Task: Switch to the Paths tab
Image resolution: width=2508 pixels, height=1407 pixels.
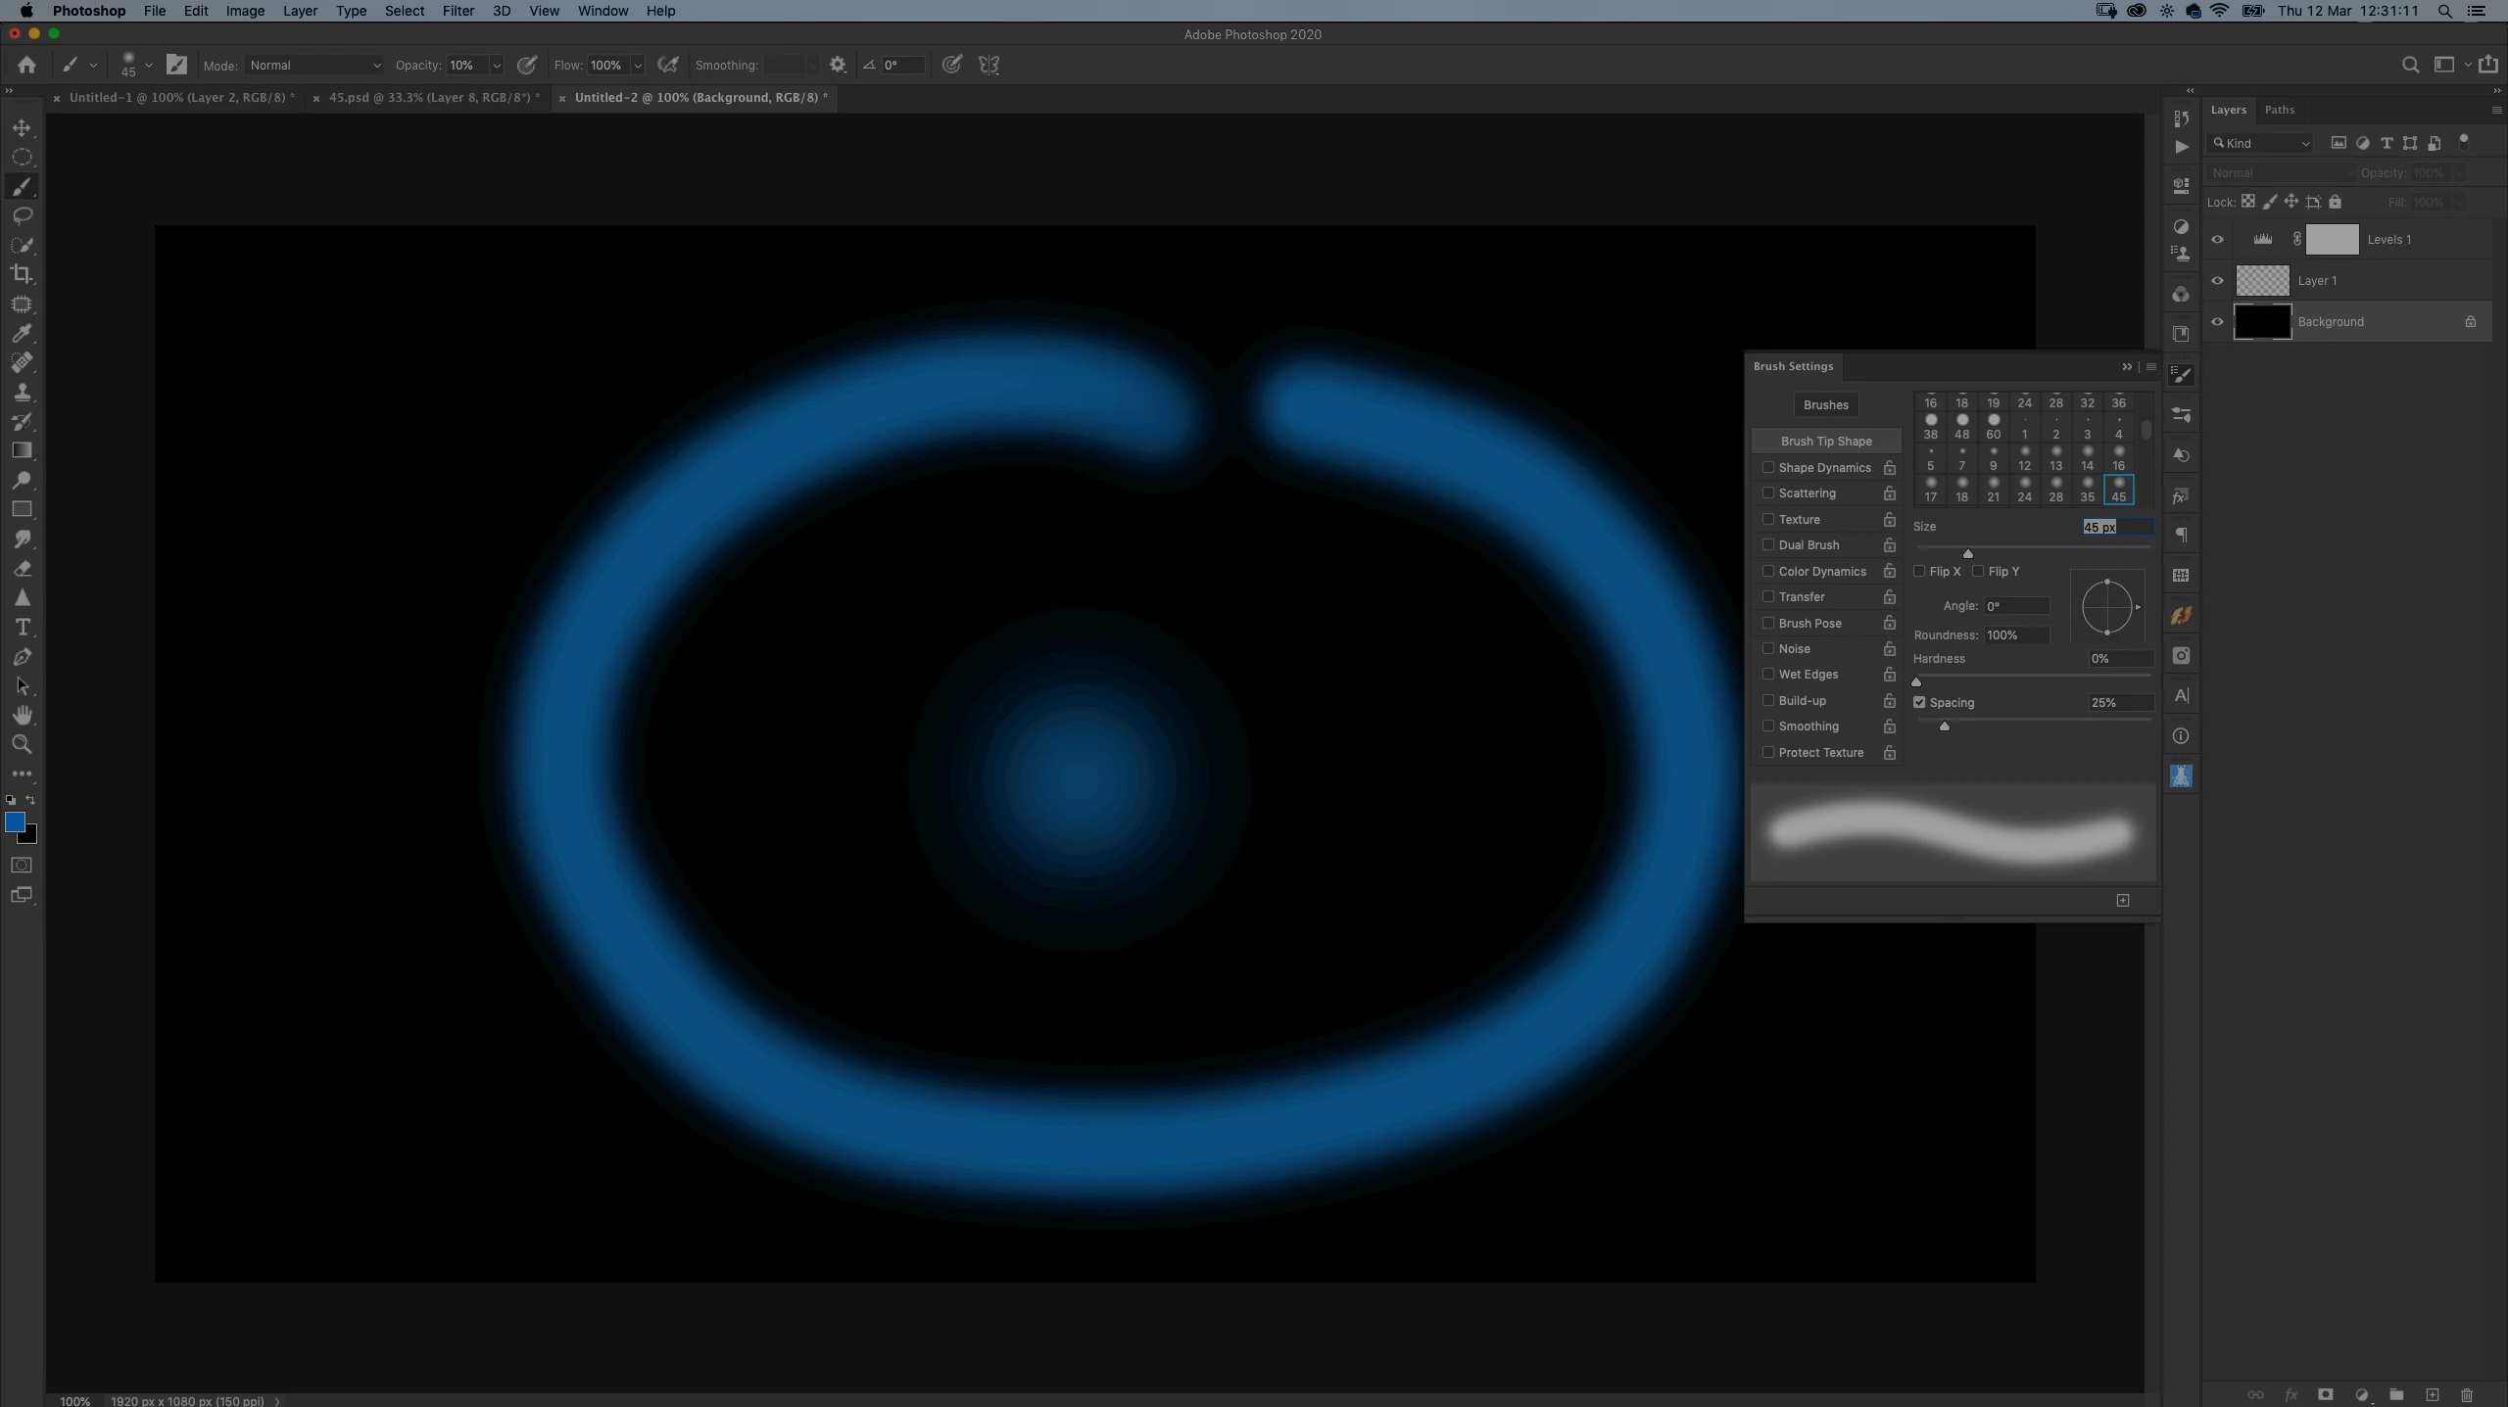Action: click(x=2279, y=110)
